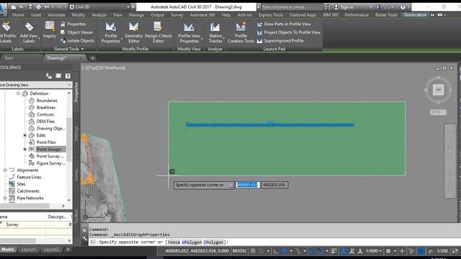
Task: Open the Inquiry tool
Action: 50,30
